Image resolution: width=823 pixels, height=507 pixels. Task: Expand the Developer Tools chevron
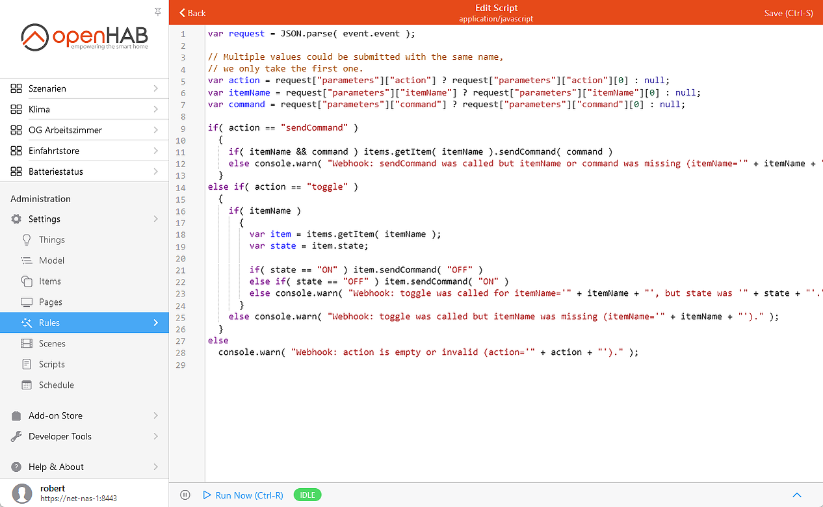[x=156, y=436]
